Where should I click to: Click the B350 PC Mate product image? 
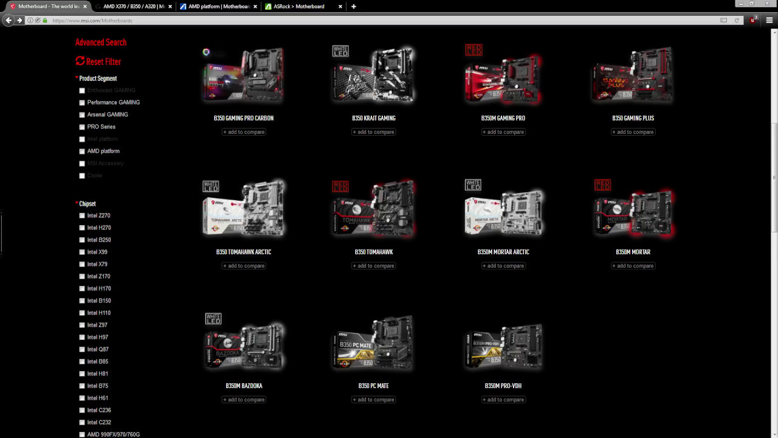374,343
